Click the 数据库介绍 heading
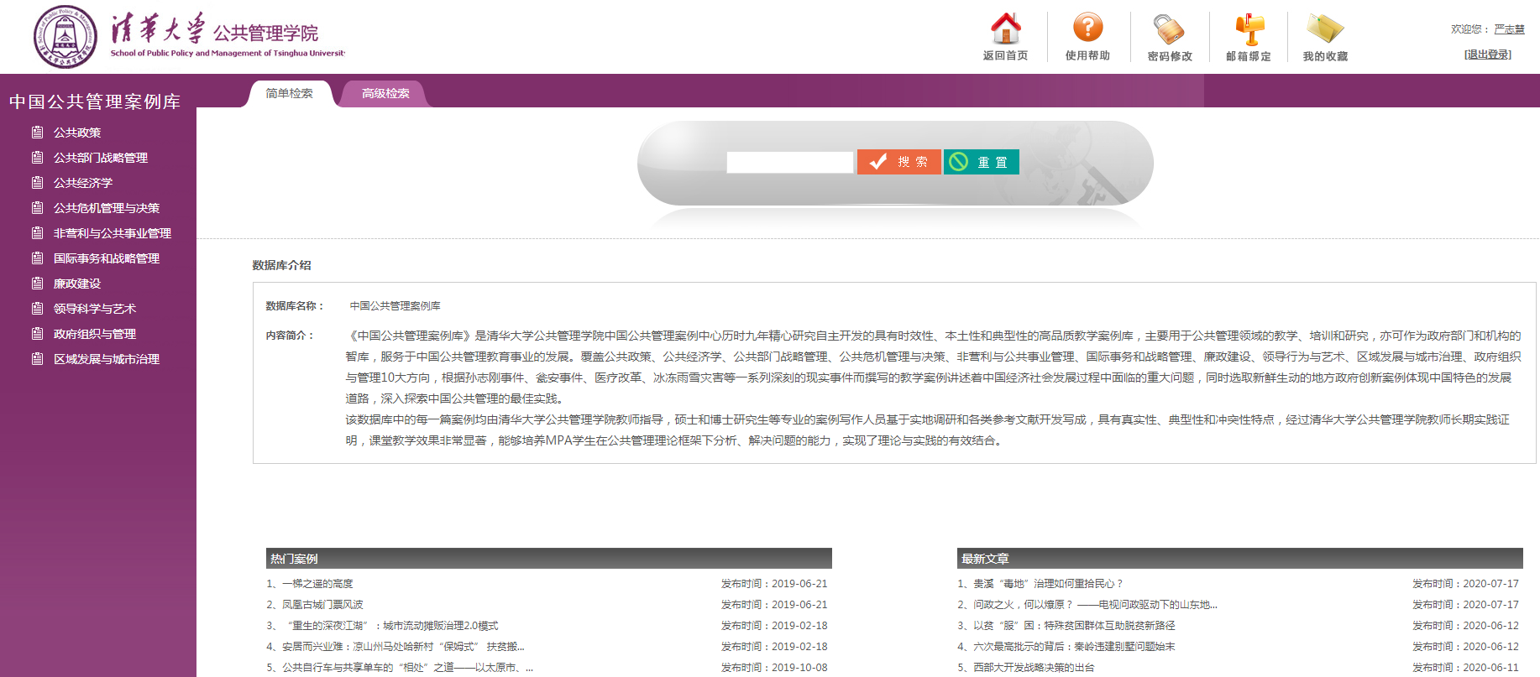This screenshot has height=677, width=1540. [x=281, y=265]
